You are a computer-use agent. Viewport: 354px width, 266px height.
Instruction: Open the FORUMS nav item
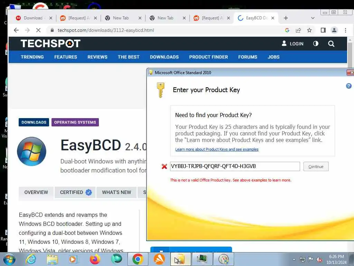(248, 57)
